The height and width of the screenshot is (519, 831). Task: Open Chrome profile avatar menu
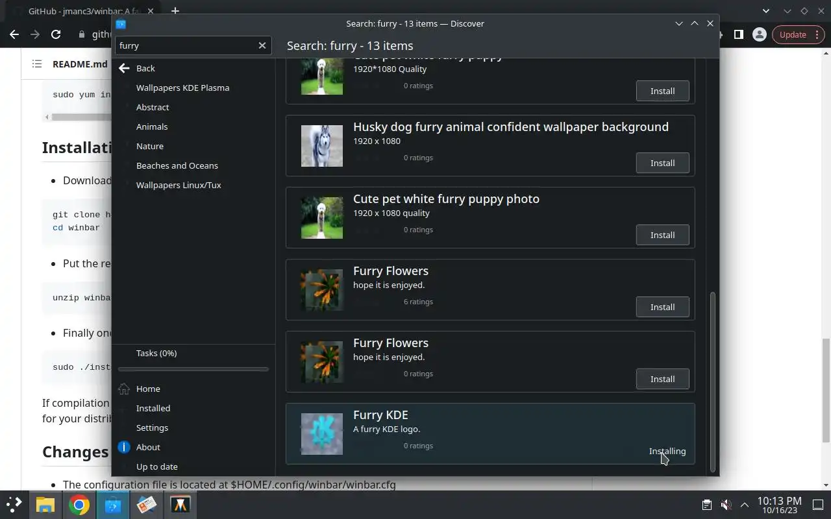(759, 34)
